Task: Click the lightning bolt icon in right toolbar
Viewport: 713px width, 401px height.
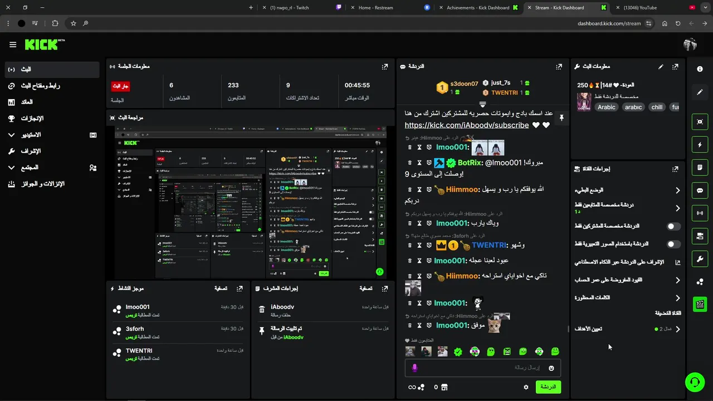Action: (700, 145)
